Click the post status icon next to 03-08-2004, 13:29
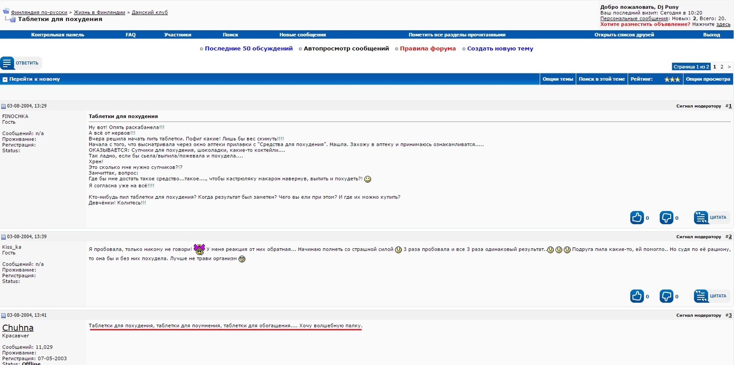 pyautogui.click(x=4, y=106)
